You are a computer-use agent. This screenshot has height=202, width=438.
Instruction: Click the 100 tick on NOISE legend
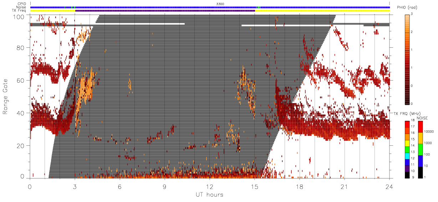[427, 155]
